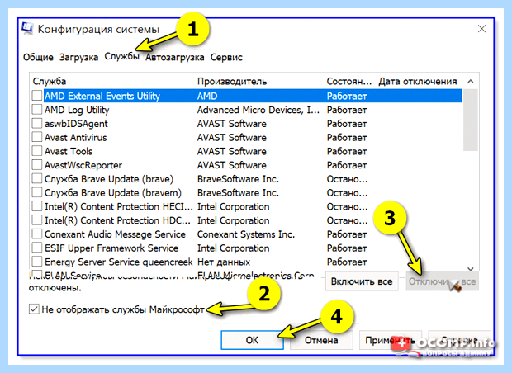Select the AMD External Events Utility row name

click(x=102, y=96)
